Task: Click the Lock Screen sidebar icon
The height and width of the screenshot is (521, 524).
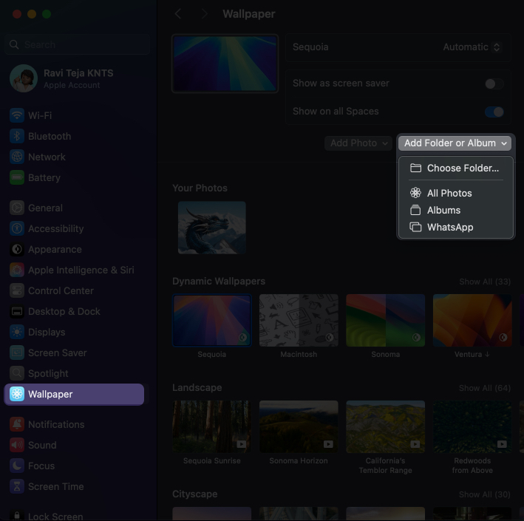Action: click(x=17, y=516)
